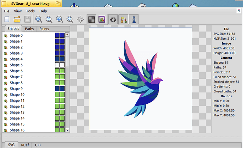The width and height of the screenshot is (243, 148).
Task: Toggle the structure tree panel button
Action: point(124,19)
